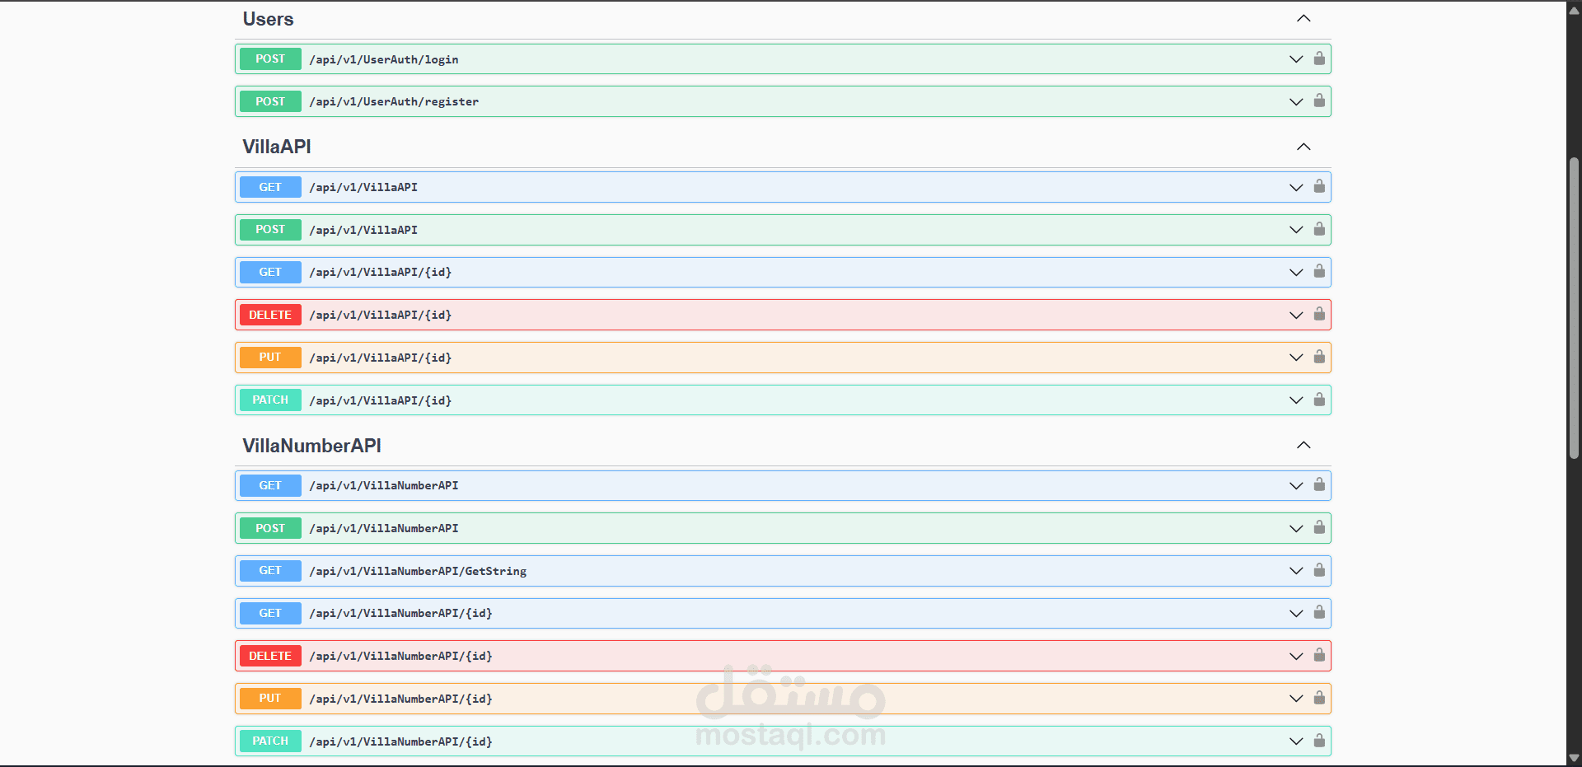
Task: Click the PUT badge for /api/v1/VillaAPI/{id}
Action: (x=270, y=358)
